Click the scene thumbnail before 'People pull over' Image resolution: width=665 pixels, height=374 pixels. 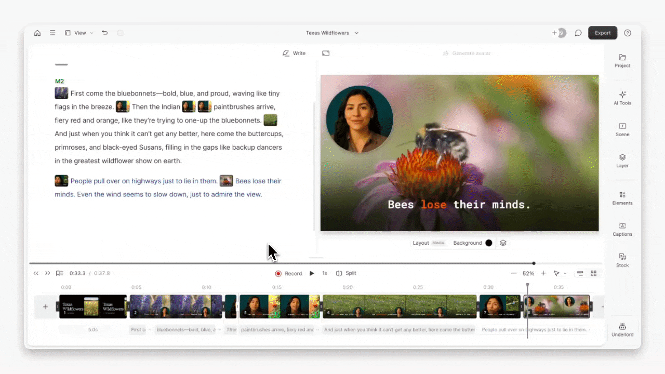(x=61, y=181)
